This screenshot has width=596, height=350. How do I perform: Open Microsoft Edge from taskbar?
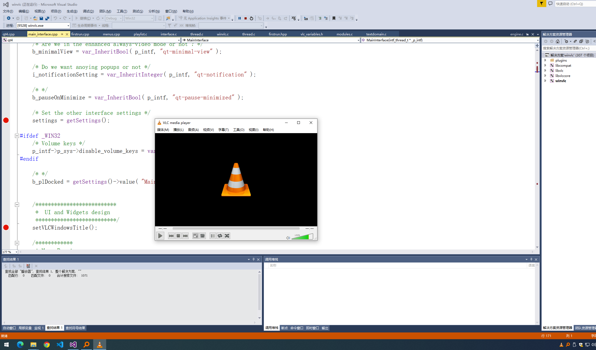(x=20, y=345)
